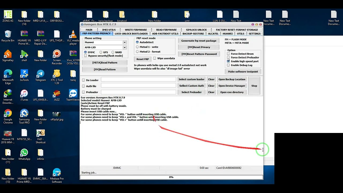The image size is (343, 193).
Task: Open the MRD-LX1F Repair archive icon
Action: (40, 38)
